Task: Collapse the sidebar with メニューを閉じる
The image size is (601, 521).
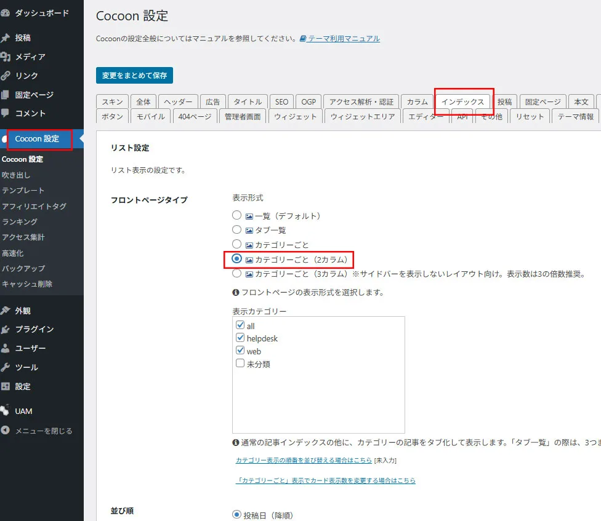Action: point(37,431)
